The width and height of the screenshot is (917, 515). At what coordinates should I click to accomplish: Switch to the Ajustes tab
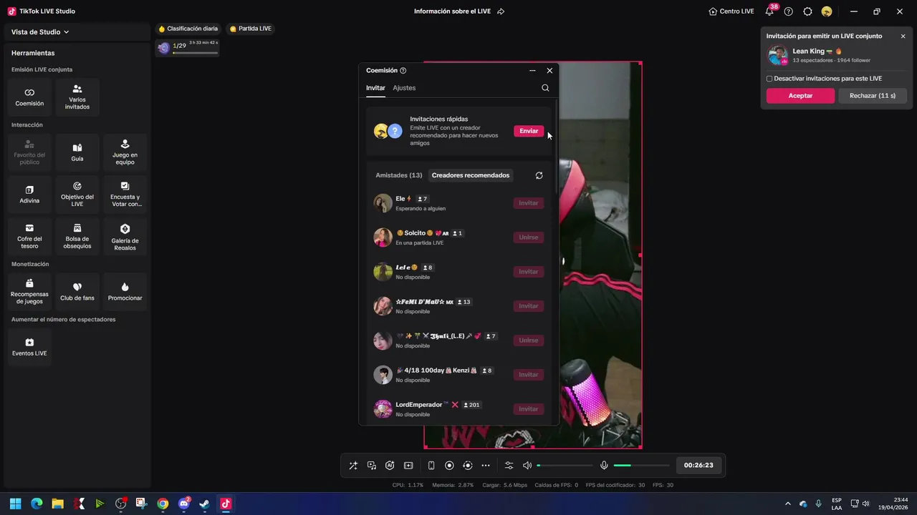tap(404, 88)
